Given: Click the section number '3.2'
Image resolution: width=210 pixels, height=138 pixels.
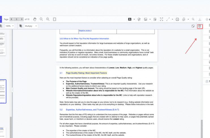Looking at the screenshot, I should click(61, 110).
